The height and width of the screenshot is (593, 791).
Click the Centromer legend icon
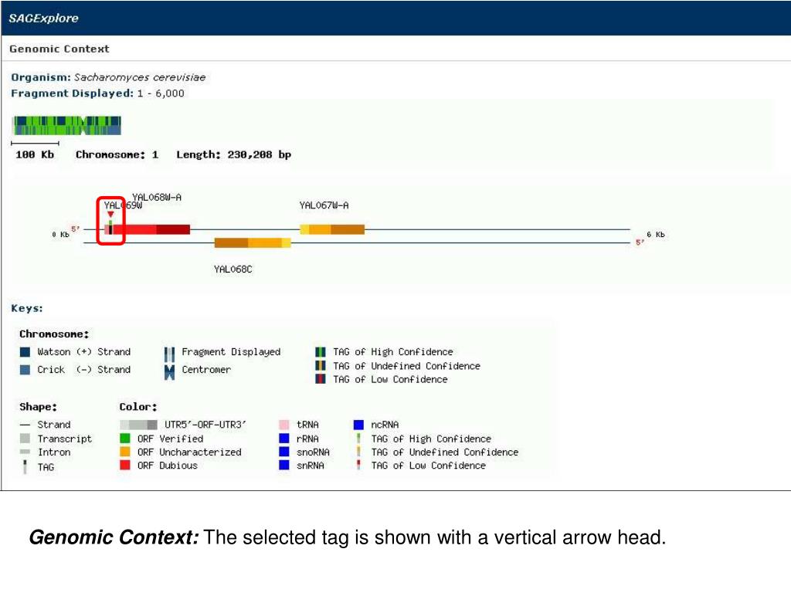(169, 372)
